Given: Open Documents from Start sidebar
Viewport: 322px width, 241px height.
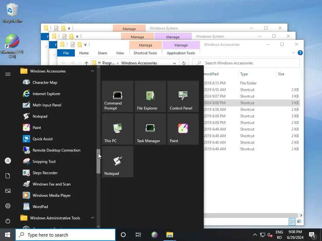Looking at the screenshot, I should (x=8, y=176).
